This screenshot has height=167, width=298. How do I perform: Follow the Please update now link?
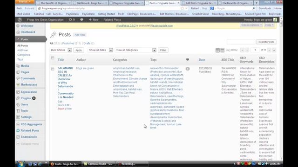tap(162, 26)
